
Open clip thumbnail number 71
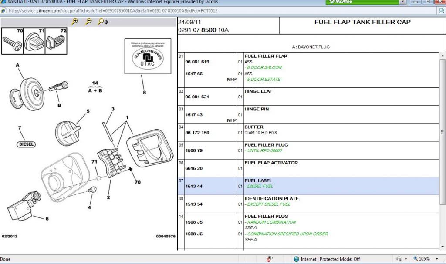34,41
